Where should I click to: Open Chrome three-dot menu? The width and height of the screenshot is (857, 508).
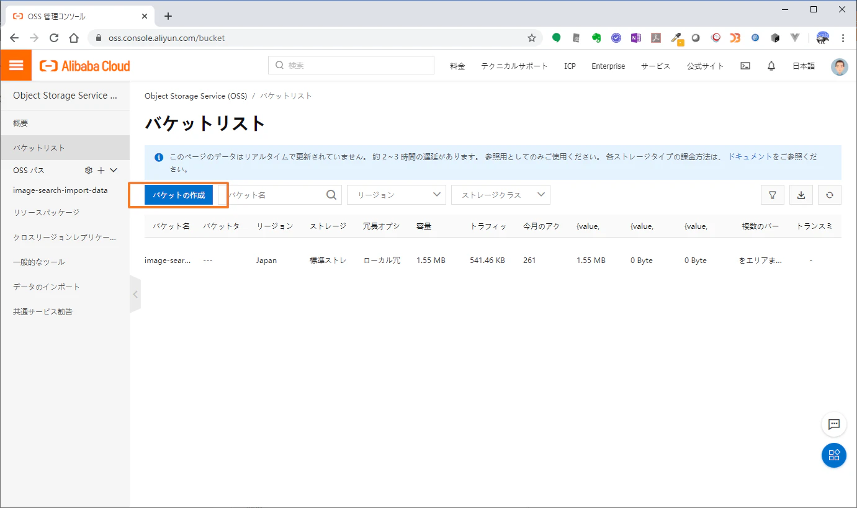(843, 38)
